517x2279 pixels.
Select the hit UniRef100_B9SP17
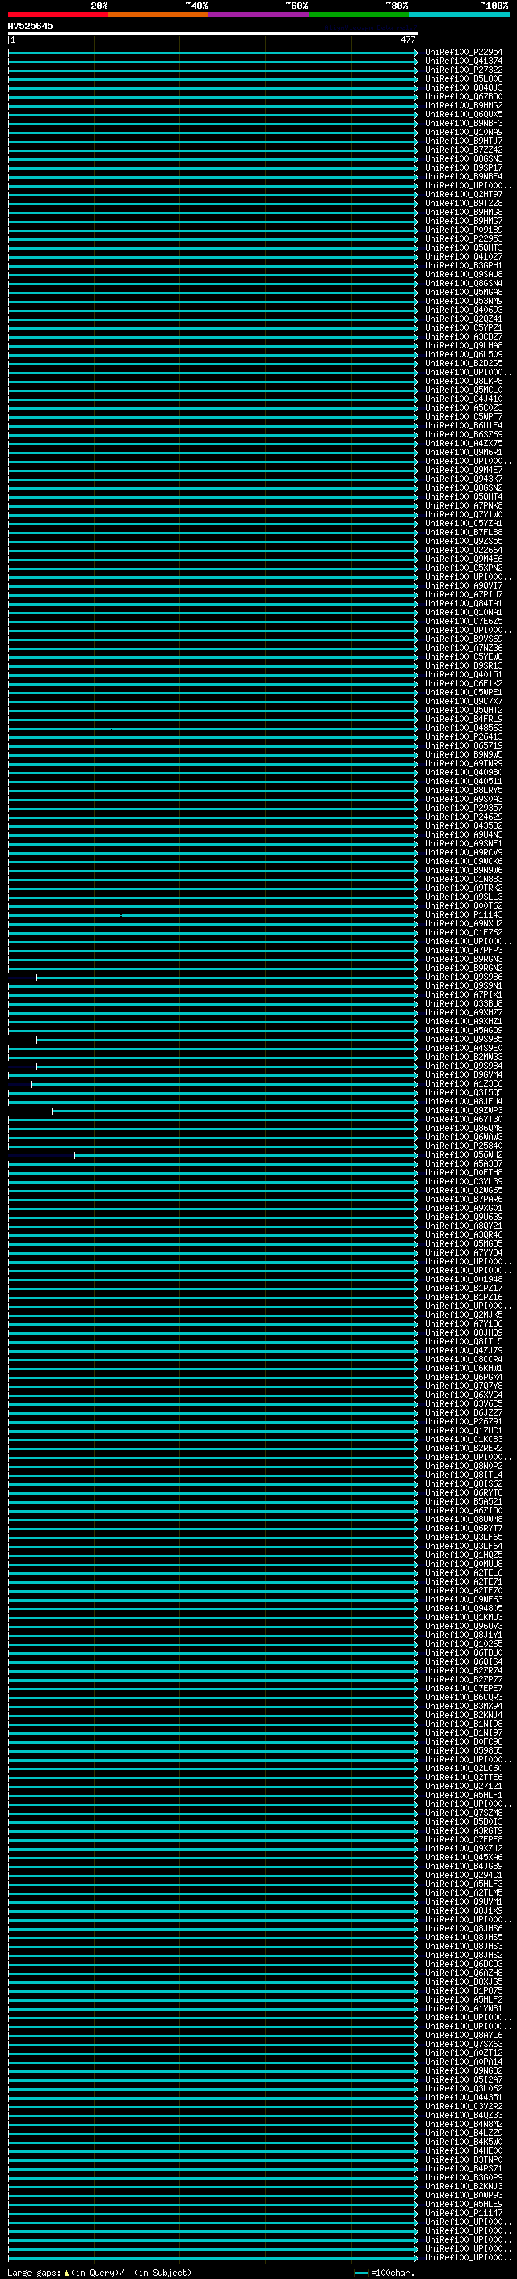463,168
